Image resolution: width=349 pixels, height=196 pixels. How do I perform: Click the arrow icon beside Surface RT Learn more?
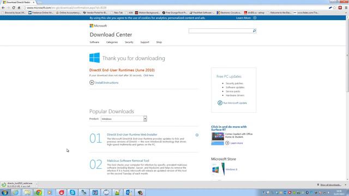click(x=227, y=143)
